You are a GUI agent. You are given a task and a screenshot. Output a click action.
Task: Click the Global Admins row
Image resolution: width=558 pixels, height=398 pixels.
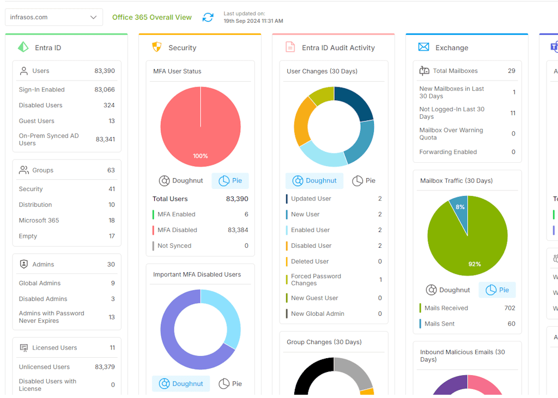[x=66, y=283]
